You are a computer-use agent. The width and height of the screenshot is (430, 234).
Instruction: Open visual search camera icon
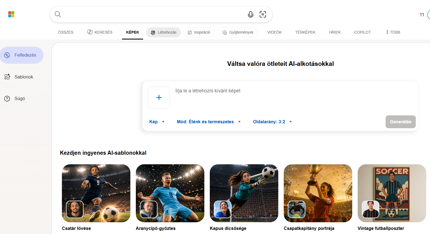[x=263, y=14]
